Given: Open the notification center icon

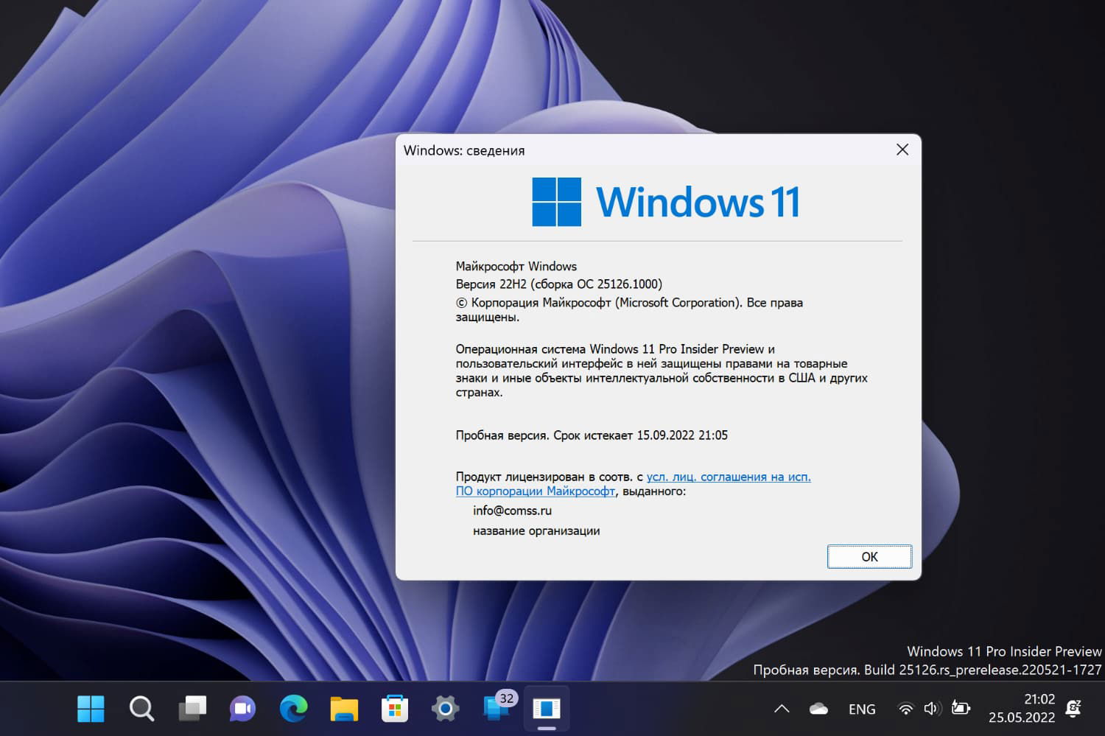Looking at the screenshot, I should click(x=1074, y=708).
